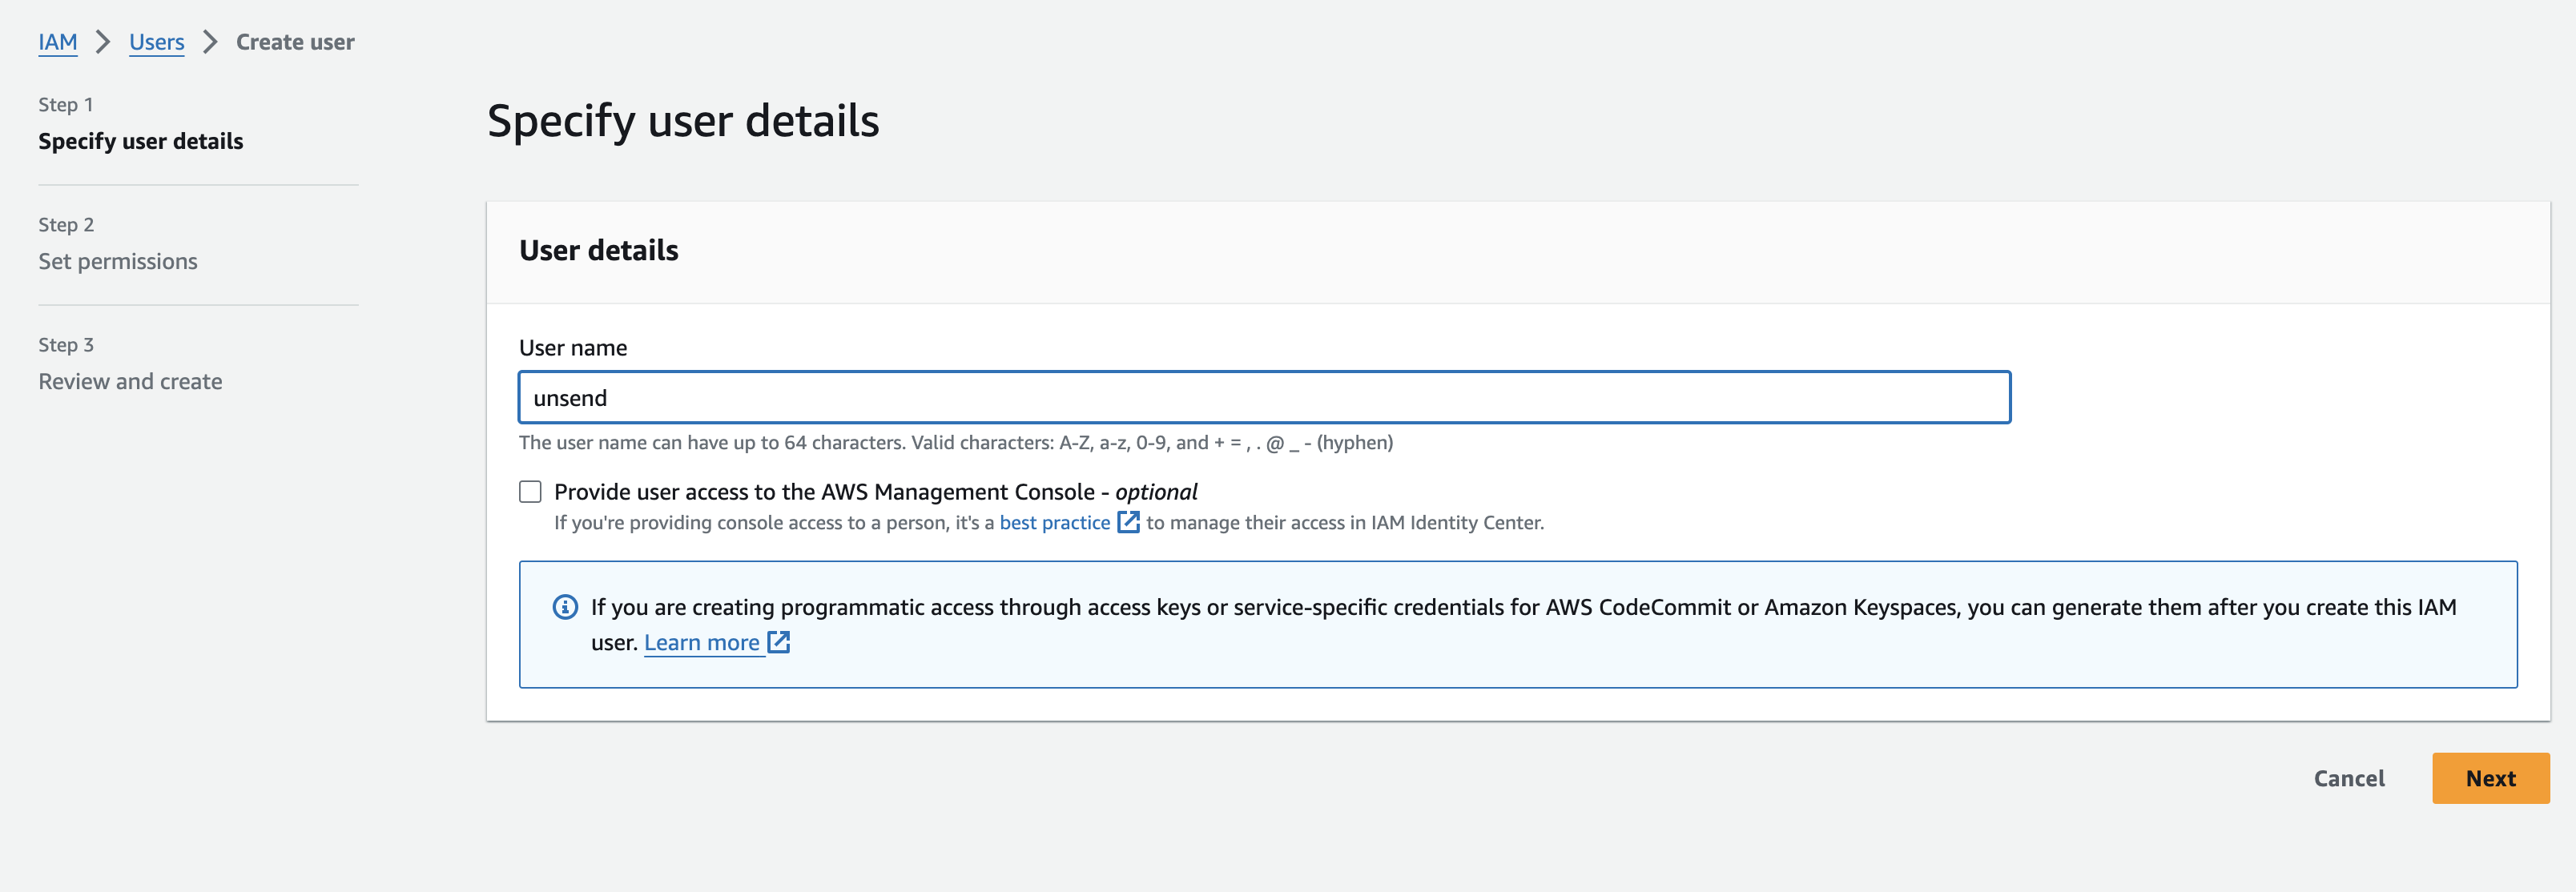
Task: Open the best practice link
Action: [x=1054, y=522]
